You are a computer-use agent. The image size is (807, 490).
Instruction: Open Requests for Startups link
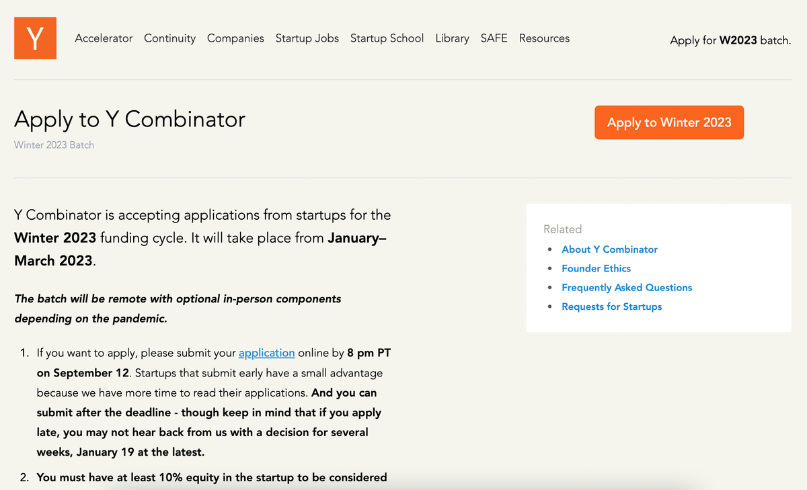coord(612,307)
